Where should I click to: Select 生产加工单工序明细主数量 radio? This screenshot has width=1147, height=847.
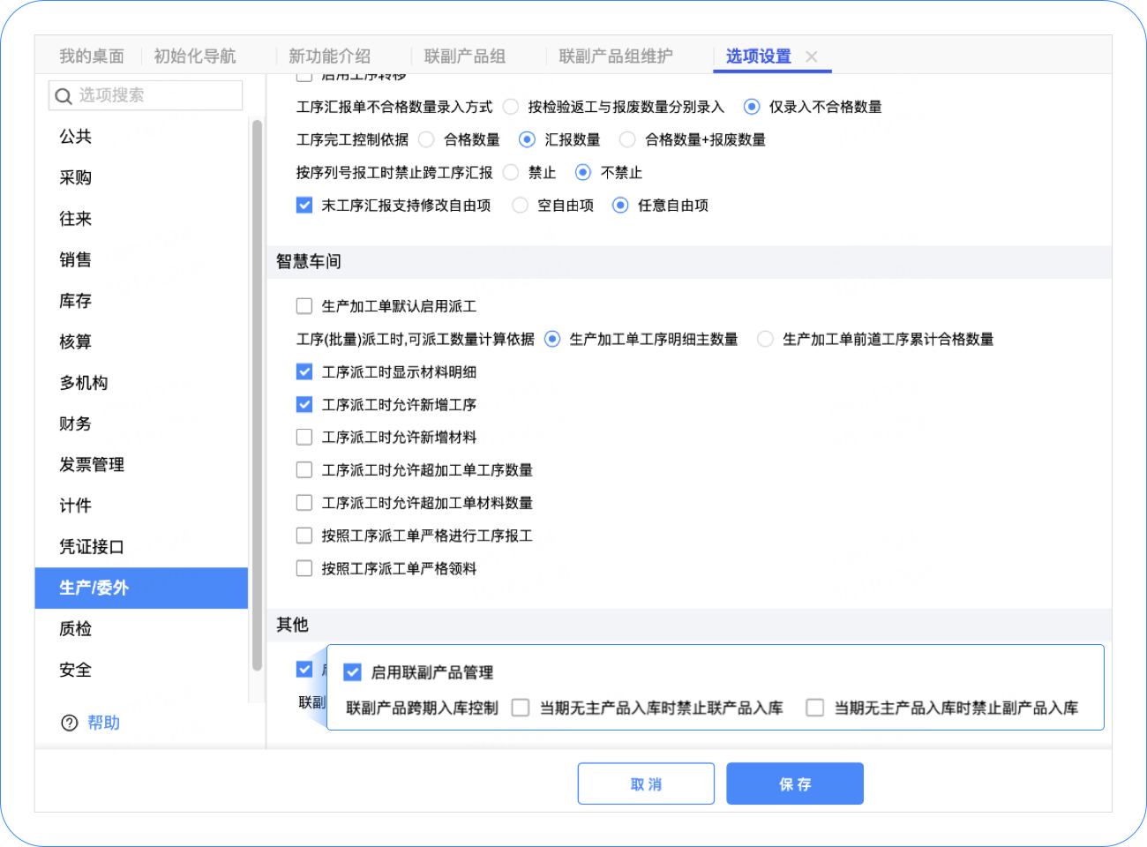coord(552,339)
